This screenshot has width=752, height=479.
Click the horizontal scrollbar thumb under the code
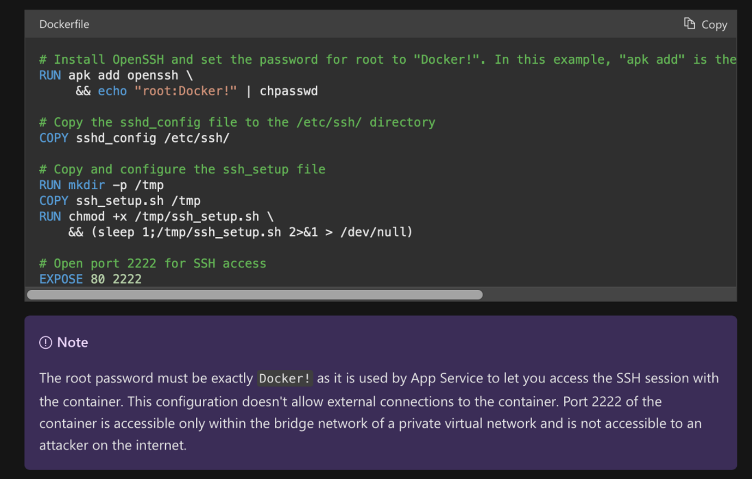[x=255, y=295]
